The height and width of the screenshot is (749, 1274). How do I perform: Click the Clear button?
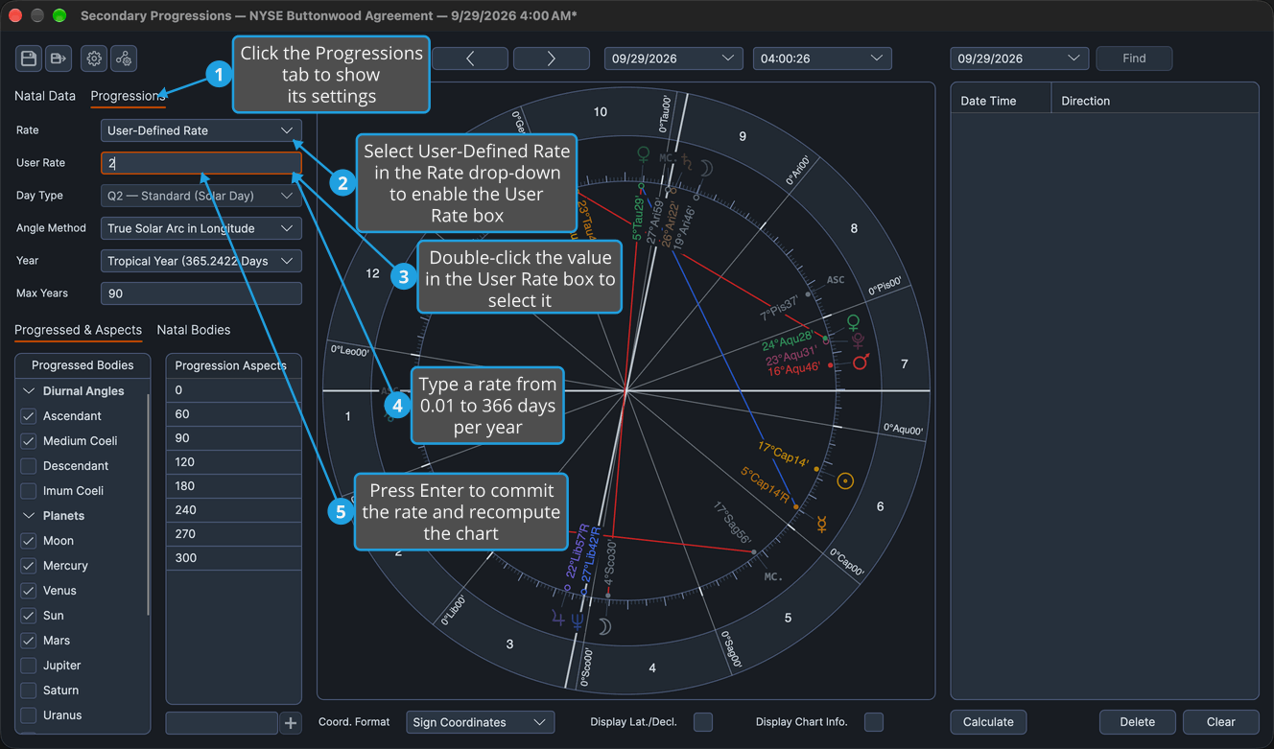pos(1221,722)
